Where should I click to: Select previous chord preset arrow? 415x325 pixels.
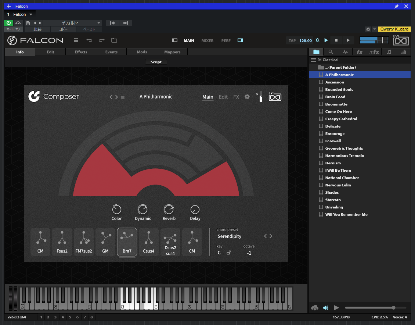coord(266,236)
